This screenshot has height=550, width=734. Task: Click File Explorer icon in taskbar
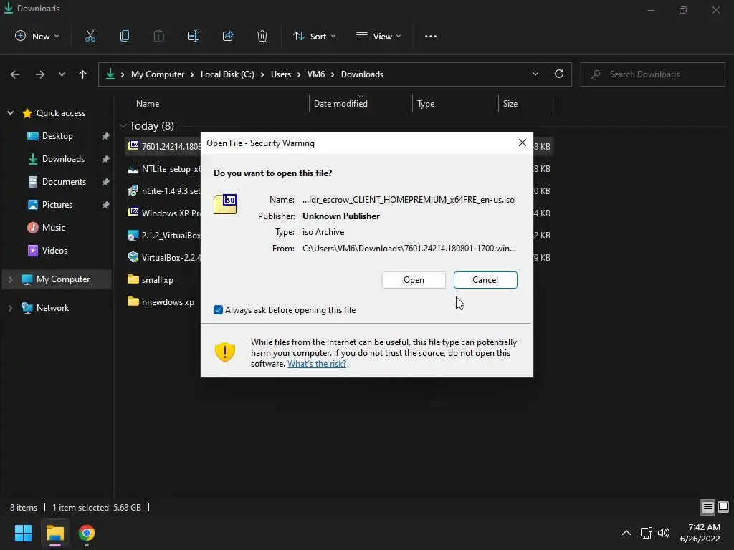pos(54,533)
